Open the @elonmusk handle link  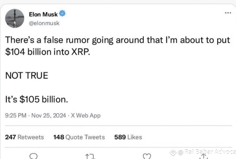point(44,23)
